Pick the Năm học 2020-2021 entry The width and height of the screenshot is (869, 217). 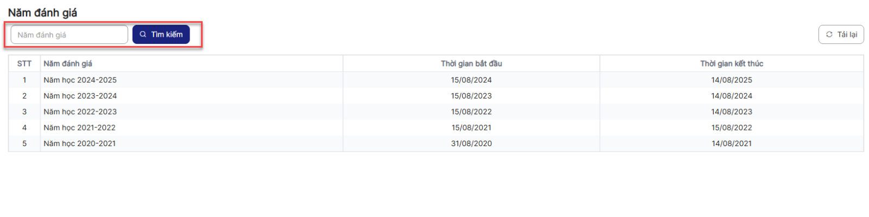pyautogui.click(x=80, y=143)
